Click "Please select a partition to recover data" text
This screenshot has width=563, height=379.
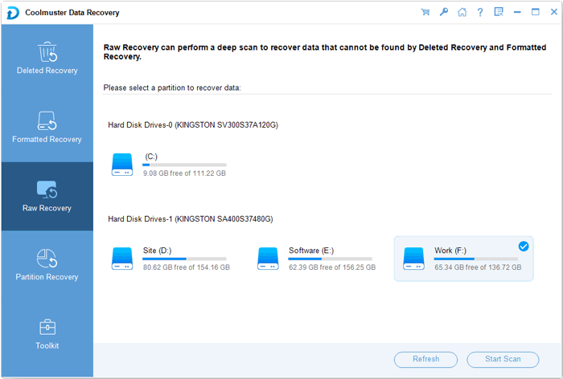click(172, 88)
